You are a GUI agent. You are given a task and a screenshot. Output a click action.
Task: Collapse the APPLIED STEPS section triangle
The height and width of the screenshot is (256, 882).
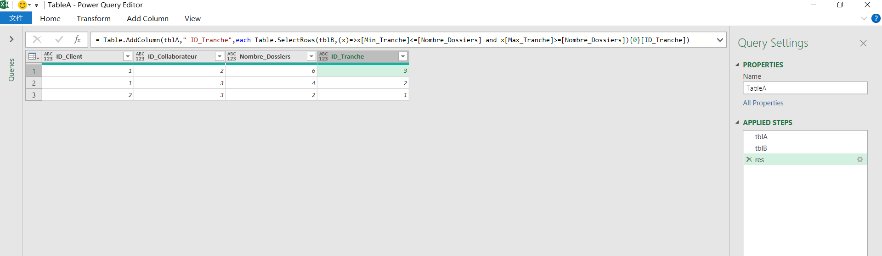737,123
